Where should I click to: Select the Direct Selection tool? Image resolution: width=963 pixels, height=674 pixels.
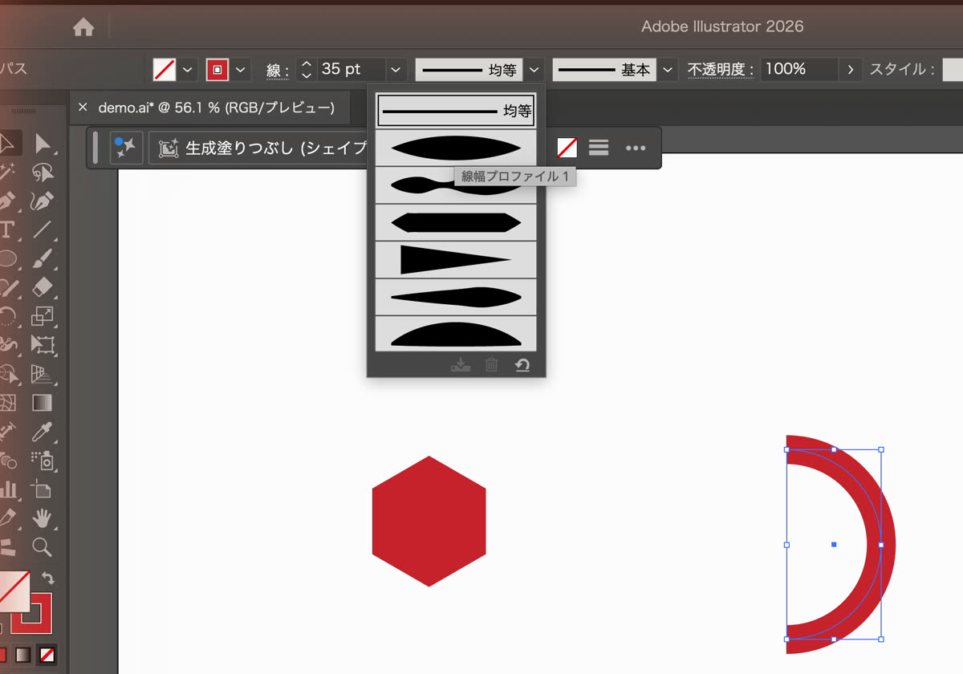pyautogui.click(x=43, y=144)
